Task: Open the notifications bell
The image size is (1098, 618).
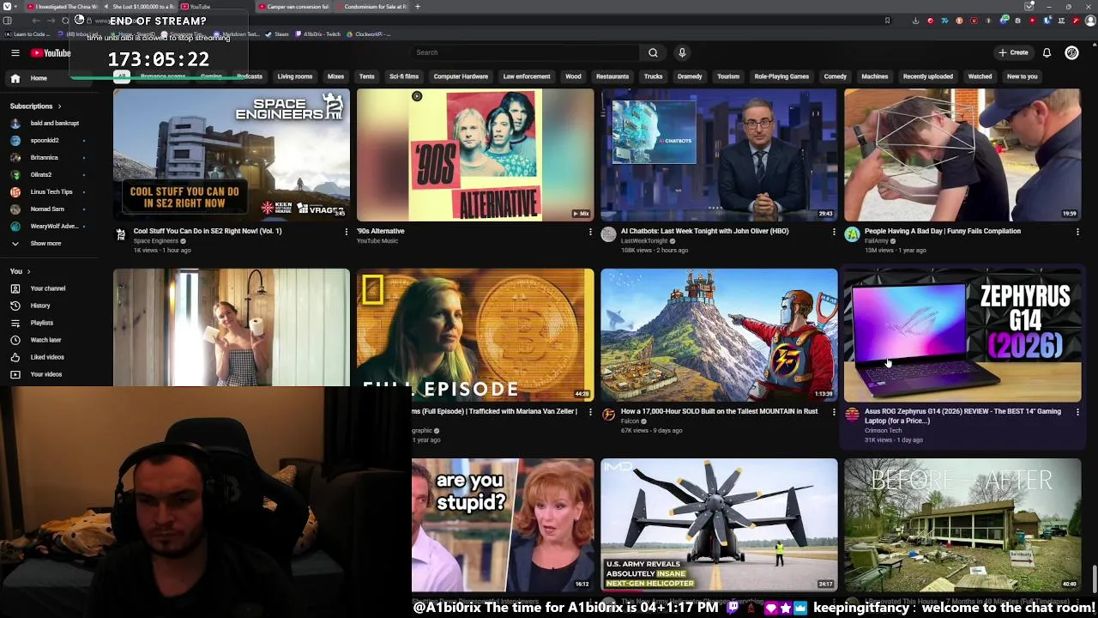Action: point(1047,52)
